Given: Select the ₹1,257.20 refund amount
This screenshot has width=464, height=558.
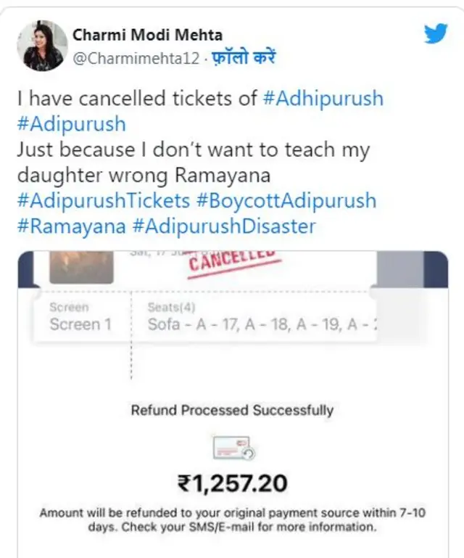Looking at the screenshot, I should (232, 483).
